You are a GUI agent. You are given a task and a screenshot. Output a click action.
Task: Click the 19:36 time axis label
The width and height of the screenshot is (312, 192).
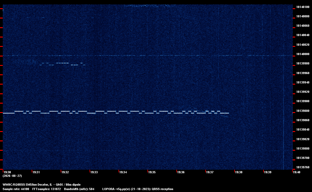(181, 172)
